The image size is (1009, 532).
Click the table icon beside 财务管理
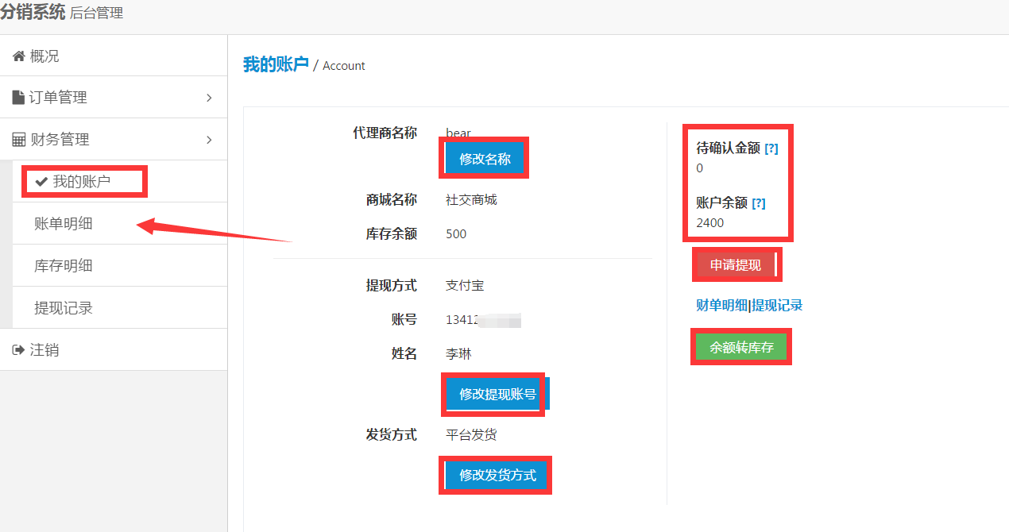tap(19, 140)
